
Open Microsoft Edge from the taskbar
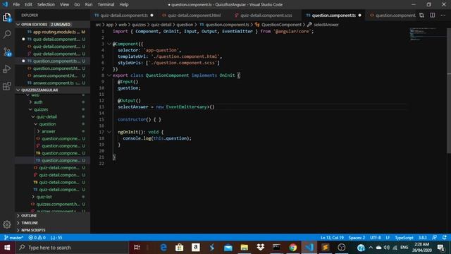click(163, 248)
